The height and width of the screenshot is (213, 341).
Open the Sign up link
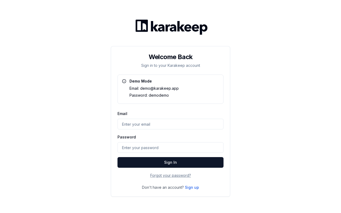click(x=192, y=187)
